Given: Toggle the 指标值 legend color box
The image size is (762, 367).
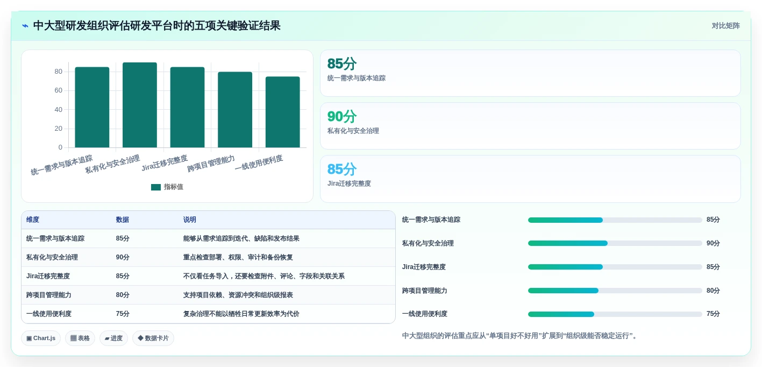Looking at the screenshot, I should [x=156, y=187].
